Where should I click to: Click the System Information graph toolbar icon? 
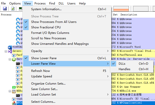21,9
